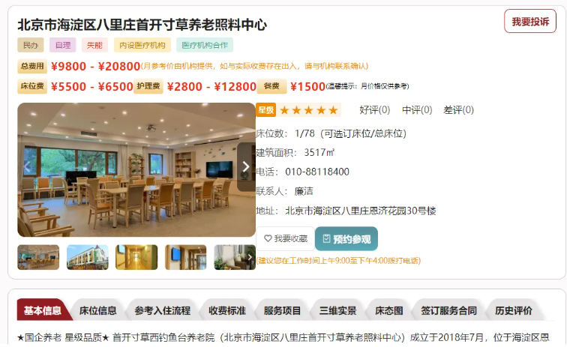Show previous photo with left arrow
567x347 pixels.
(27, 166)
